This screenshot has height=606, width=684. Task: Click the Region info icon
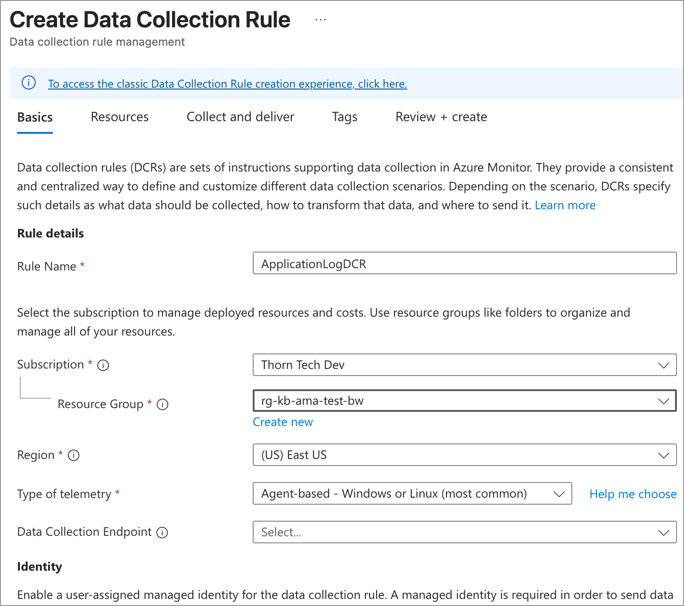(74, 455)
